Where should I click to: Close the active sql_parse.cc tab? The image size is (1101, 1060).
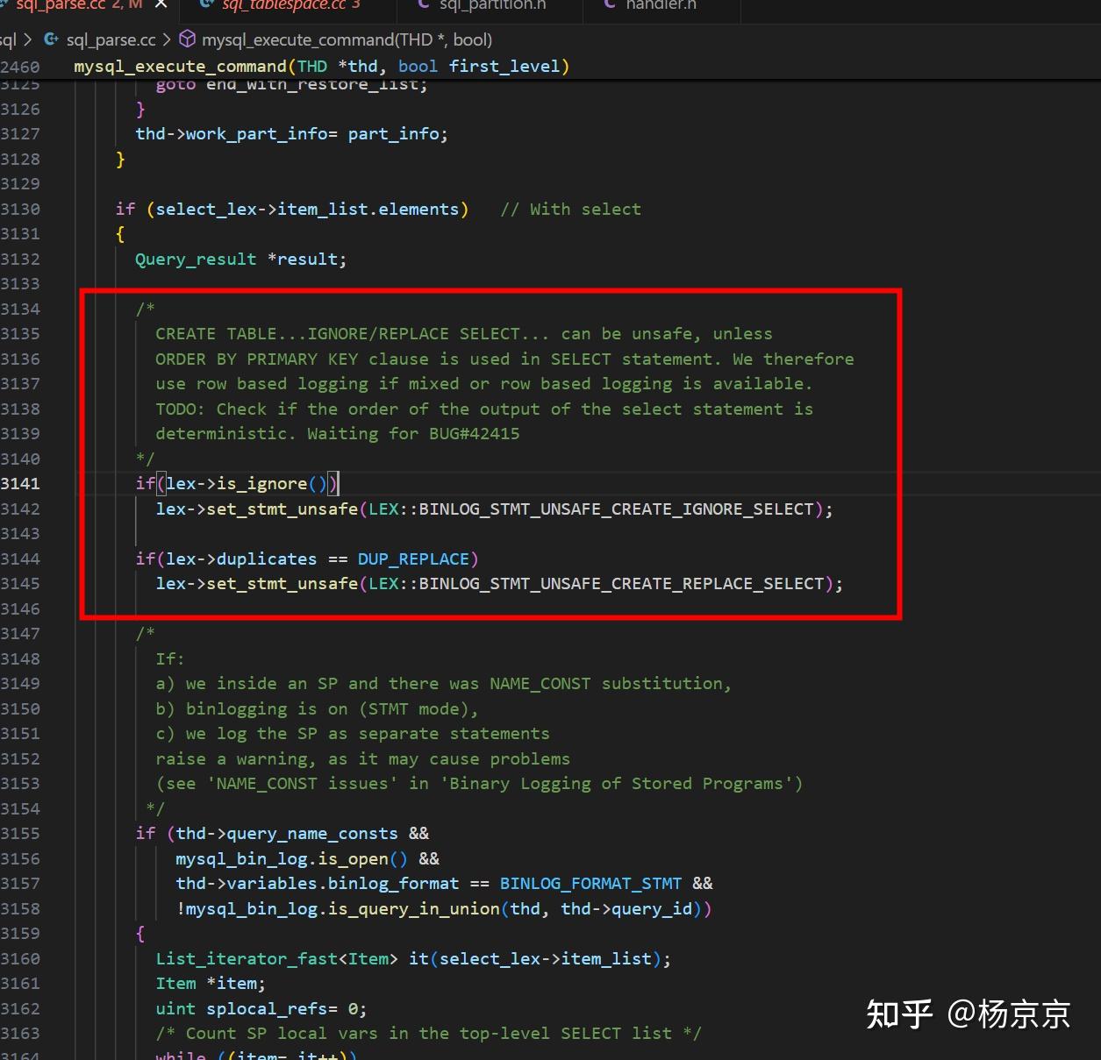[x=160, y=6]
